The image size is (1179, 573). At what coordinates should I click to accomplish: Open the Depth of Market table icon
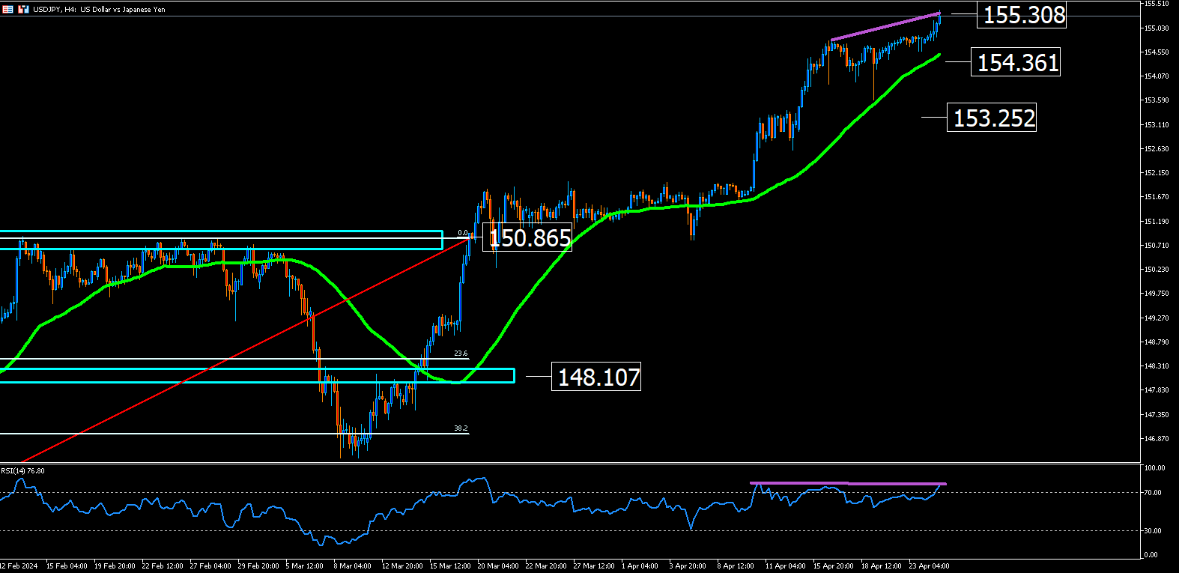pos(7,10)
